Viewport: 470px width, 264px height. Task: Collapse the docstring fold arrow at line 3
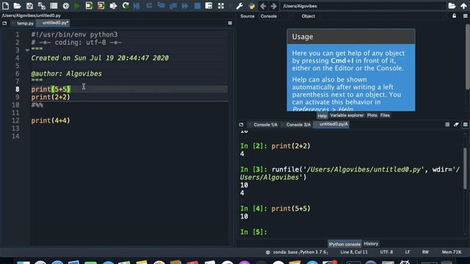point(27,50)
